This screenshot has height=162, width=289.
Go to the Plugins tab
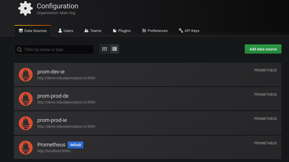point(122,31)
